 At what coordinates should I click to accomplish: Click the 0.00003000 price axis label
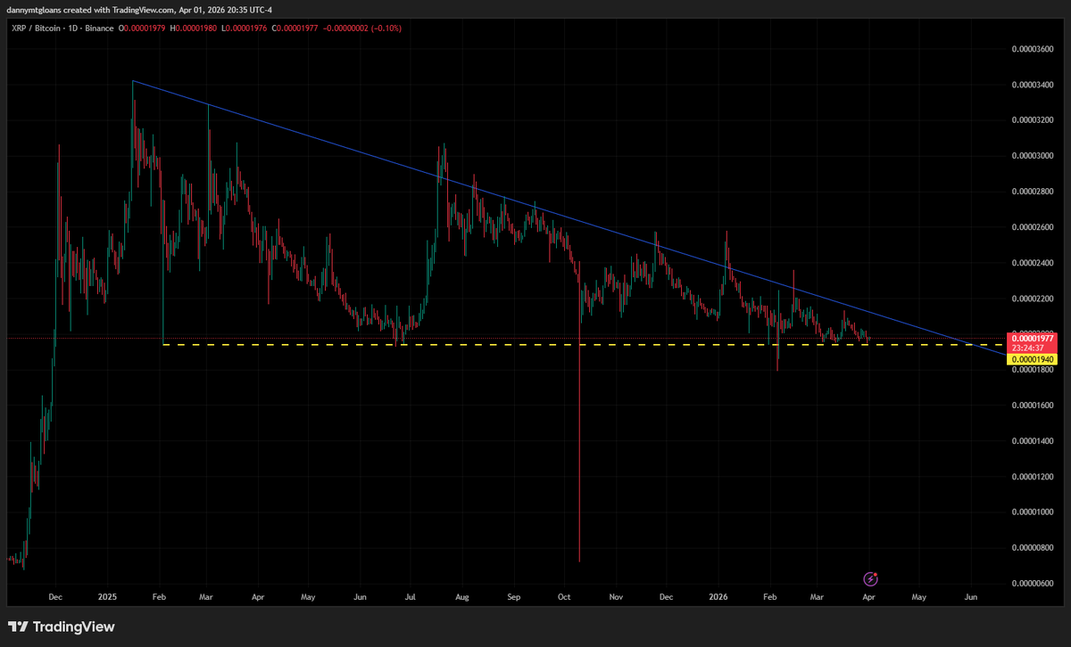click(x=1034, y=155)
